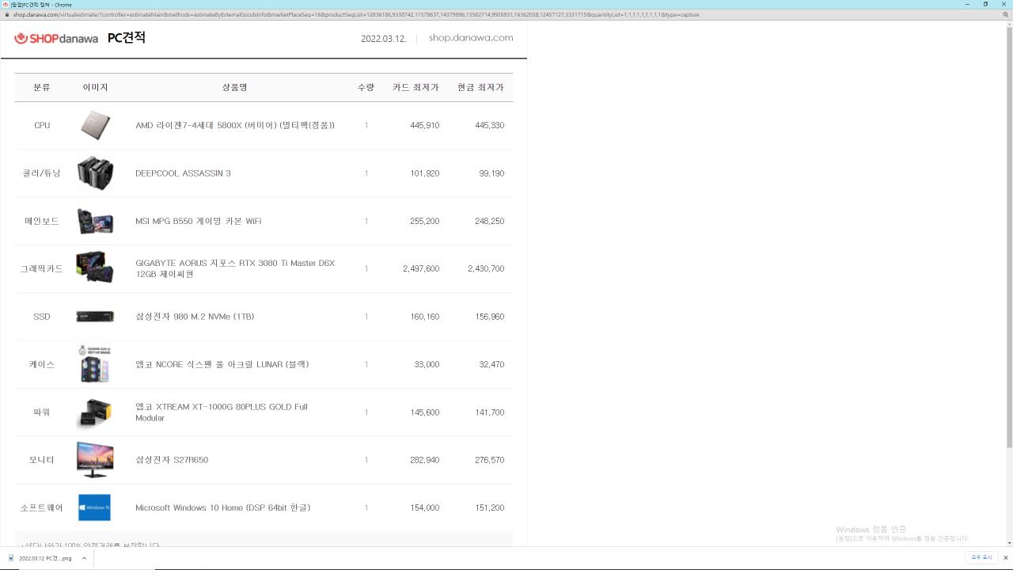Click card price 2,497,600 for graphics card
The height and width of the screenshot is (570, 1013).
421,268
